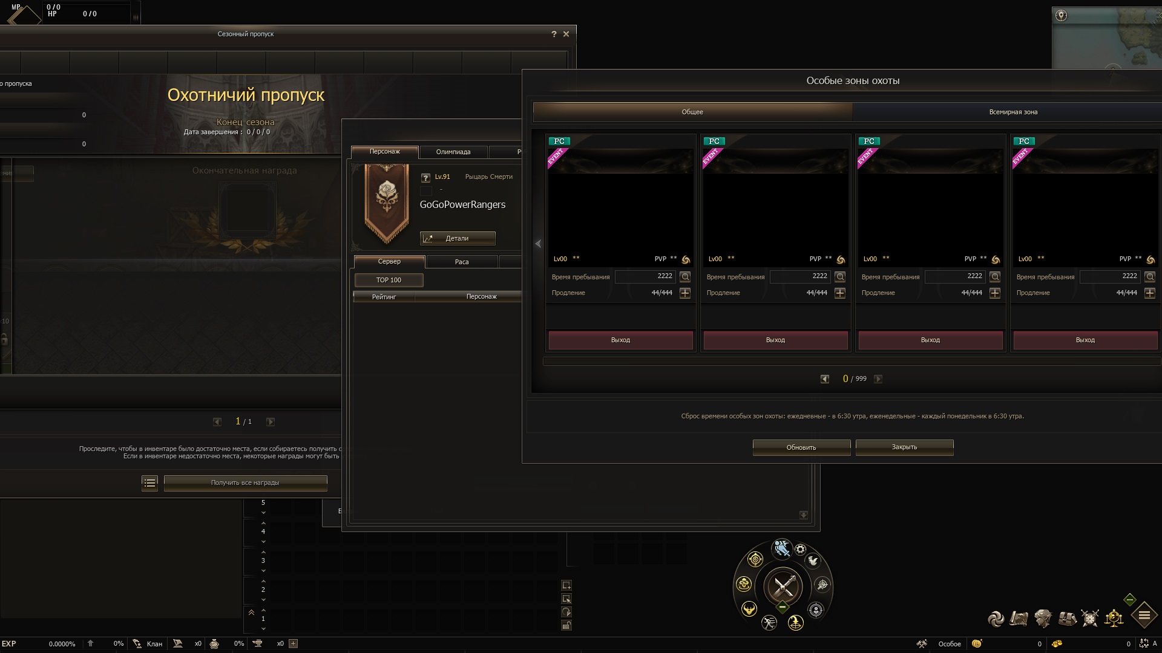Click next page arrow beside 0 / 999
The width and height of the screenshot is (1162, 653).
[878, 379]
